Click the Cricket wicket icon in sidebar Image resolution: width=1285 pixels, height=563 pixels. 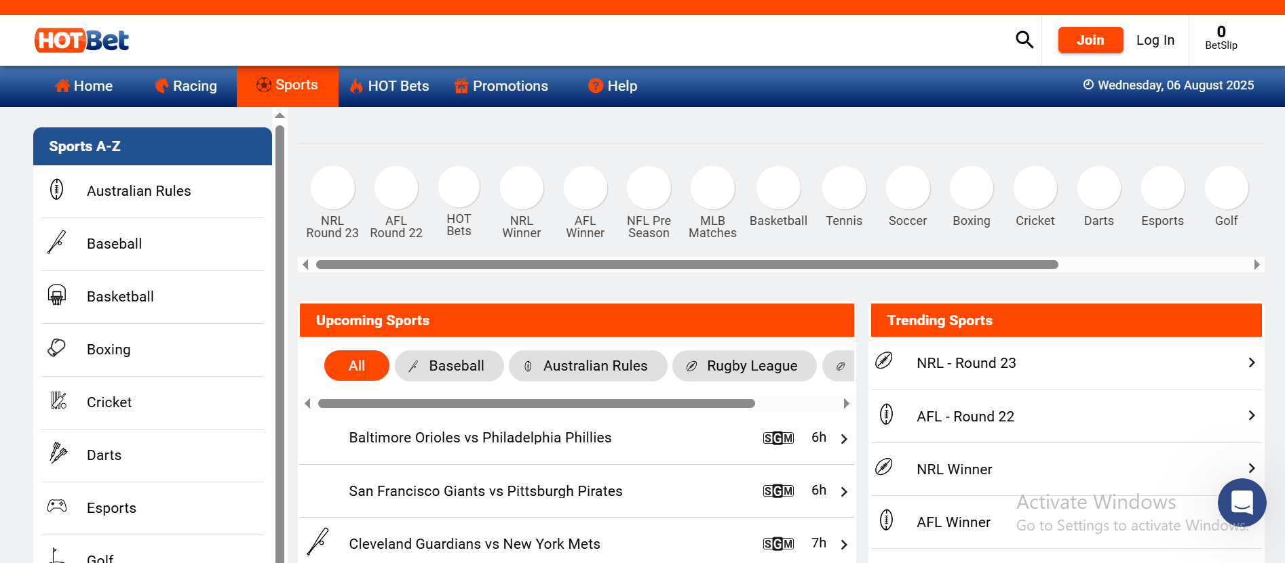coord(58,400)
